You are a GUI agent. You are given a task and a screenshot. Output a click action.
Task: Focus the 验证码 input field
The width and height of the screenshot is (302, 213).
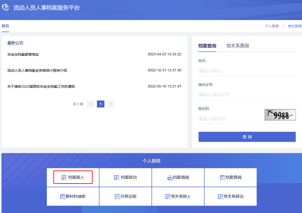(x=230, y=119)
